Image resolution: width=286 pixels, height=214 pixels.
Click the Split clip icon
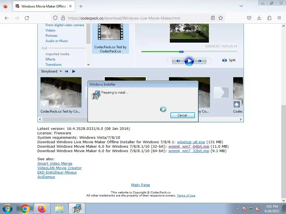pyautogui.click(x=224, y=60)
